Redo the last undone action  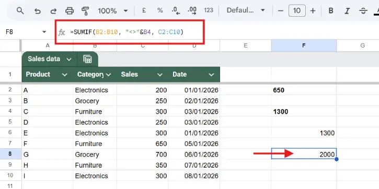pos(53,11)
